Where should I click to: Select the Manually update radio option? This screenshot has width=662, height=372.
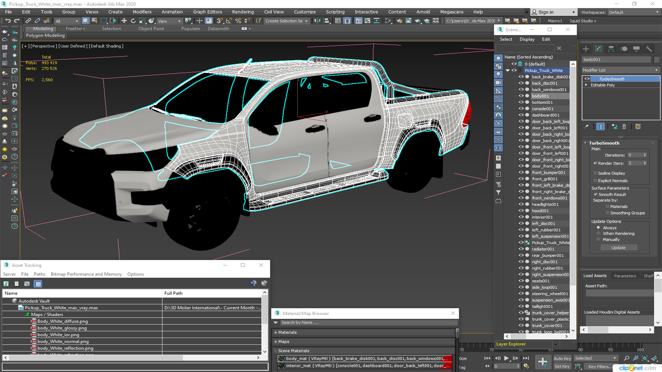pos(599,240)
